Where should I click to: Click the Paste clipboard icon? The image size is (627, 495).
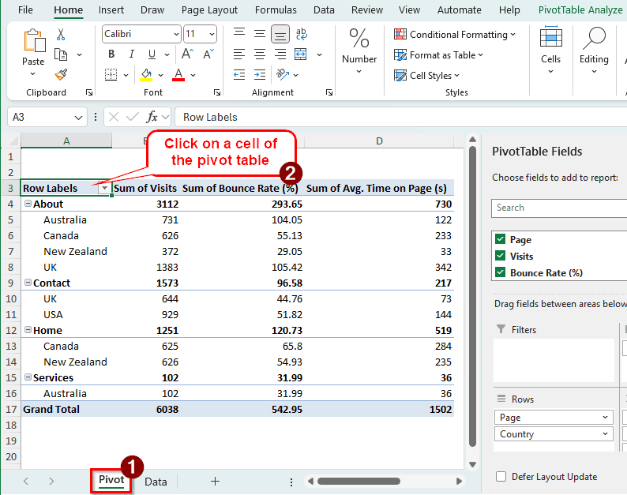(33, 41)
